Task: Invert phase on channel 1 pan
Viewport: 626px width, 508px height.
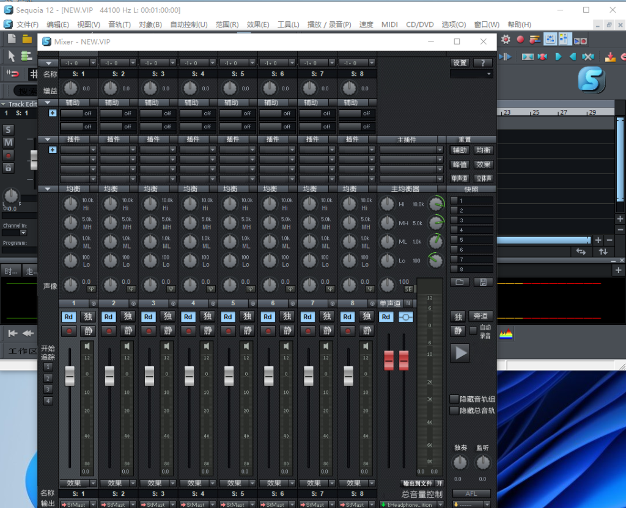Action: point(92,289)
